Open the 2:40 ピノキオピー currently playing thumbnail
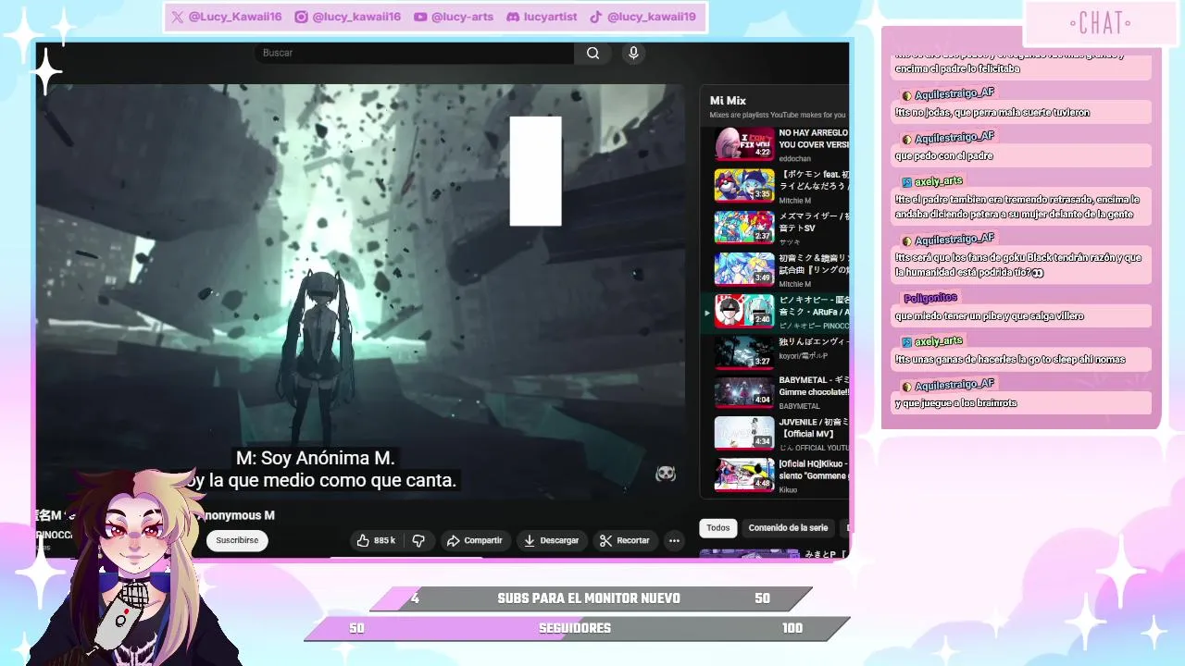 [x=743, y=310]
